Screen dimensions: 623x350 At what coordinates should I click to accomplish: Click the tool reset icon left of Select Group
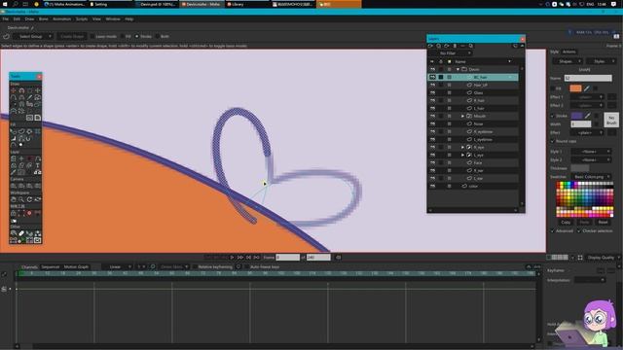click(6, 37)
